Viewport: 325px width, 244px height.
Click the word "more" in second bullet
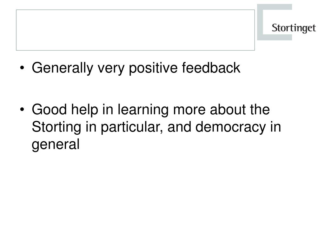coord(189,111)
